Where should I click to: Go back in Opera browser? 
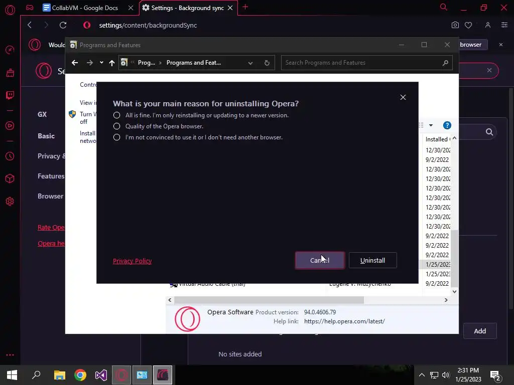30,25
